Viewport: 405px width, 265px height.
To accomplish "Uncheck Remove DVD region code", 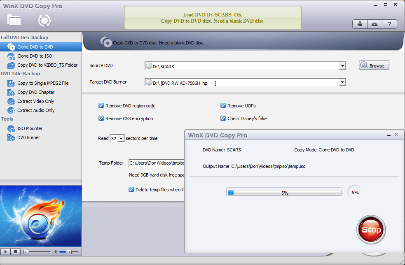I will tap(101, 105).
